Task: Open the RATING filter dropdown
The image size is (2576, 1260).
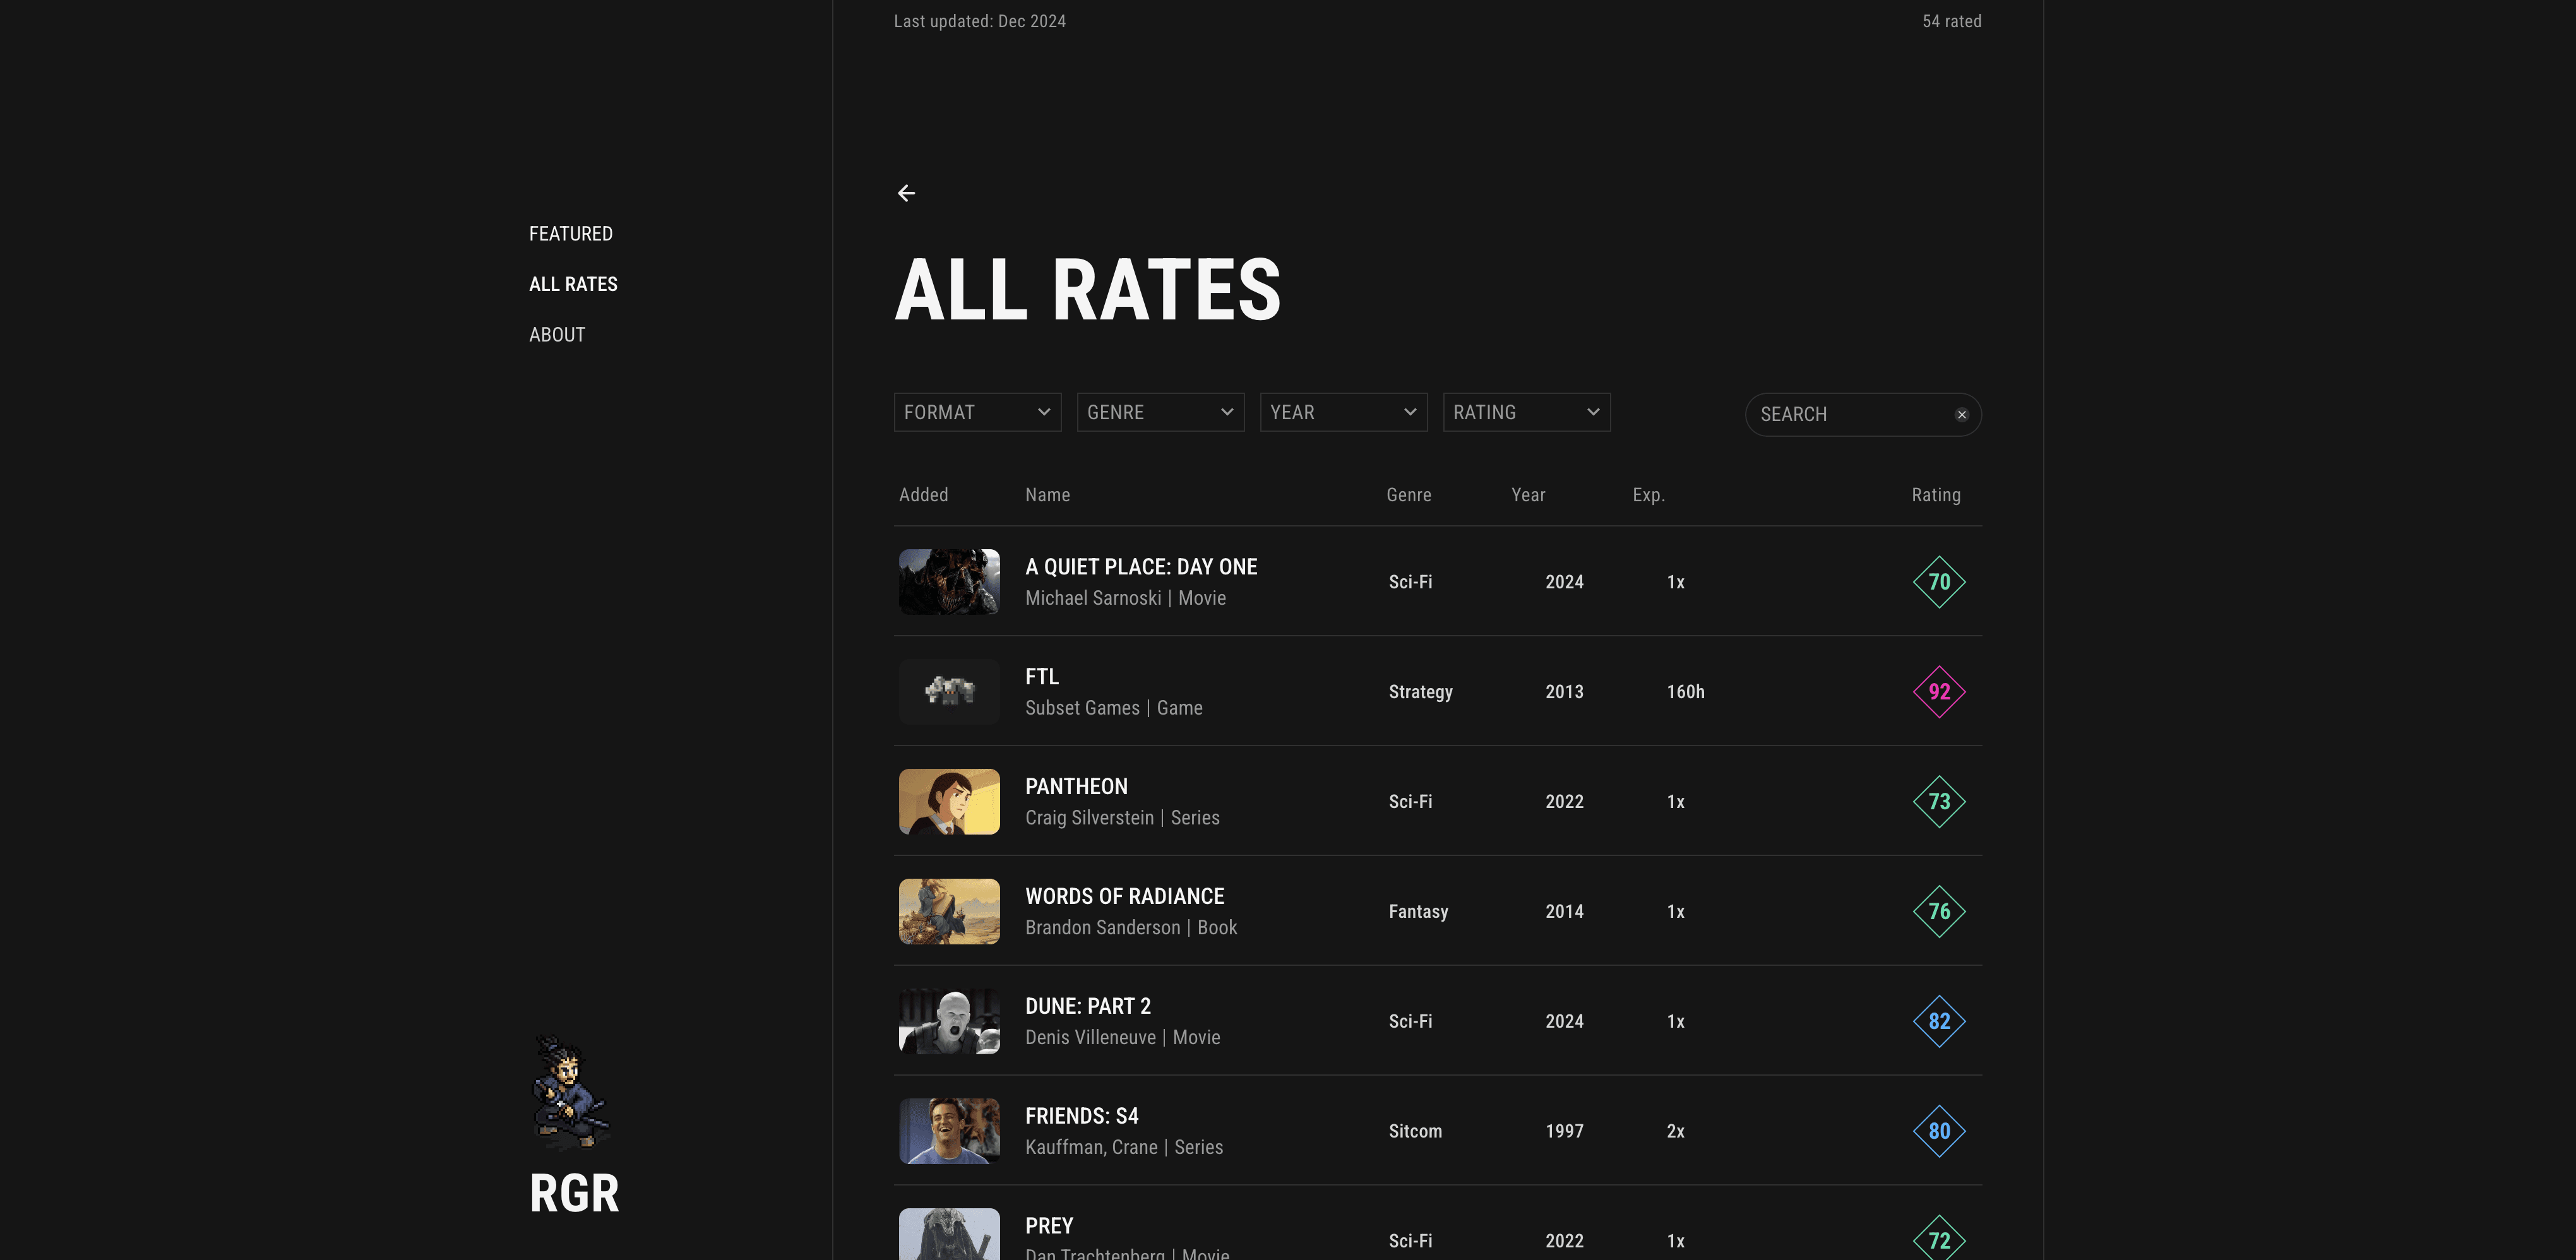Action: tap(1526, 411)
